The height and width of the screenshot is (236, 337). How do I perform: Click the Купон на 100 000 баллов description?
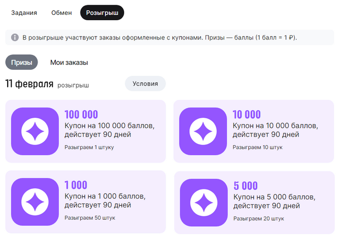coord(109,130)
